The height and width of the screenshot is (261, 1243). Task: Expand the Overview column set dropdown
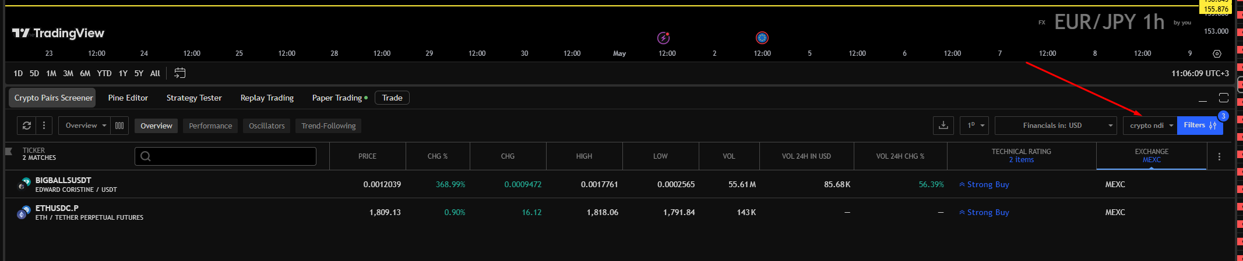click(84, 126)
